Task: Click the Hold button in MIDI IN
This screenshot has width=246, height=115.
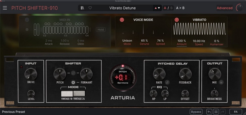Action: point(101,30)
